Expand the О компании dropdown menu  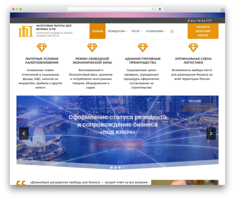tap(156, 31)
